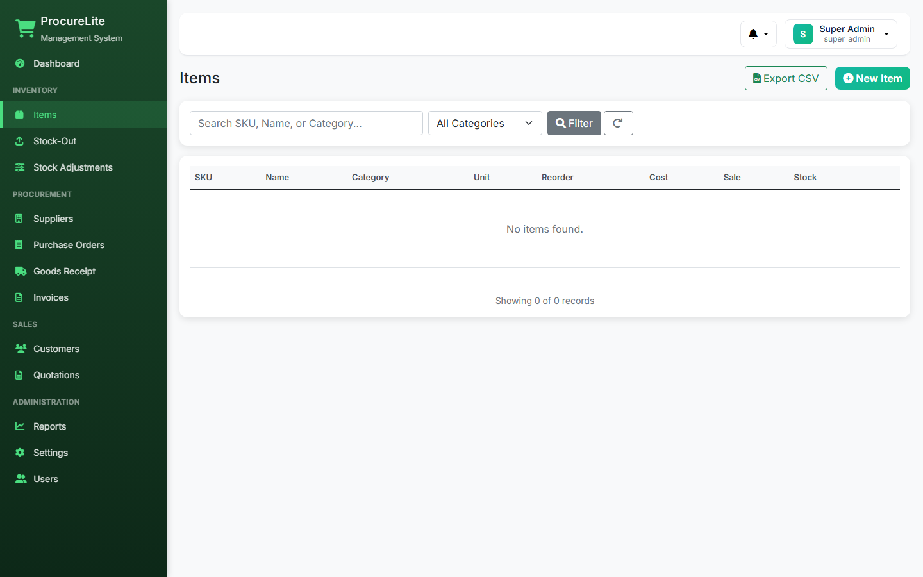Image resolution: width=923 pixels, height=577 pixels.
Task: Focus the Search SKU, Name, or Category field
Action: 306,123
